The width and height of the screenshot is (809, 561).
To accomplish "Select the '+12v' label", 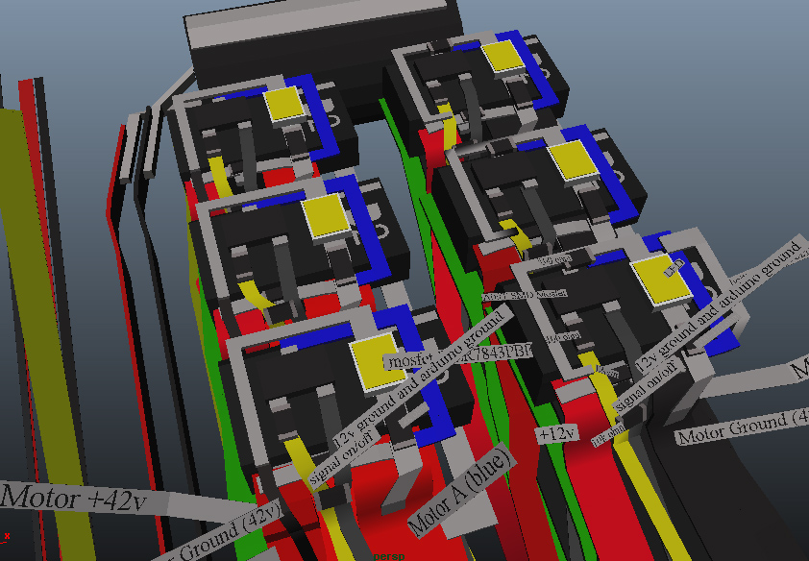I will coord(556,434).
